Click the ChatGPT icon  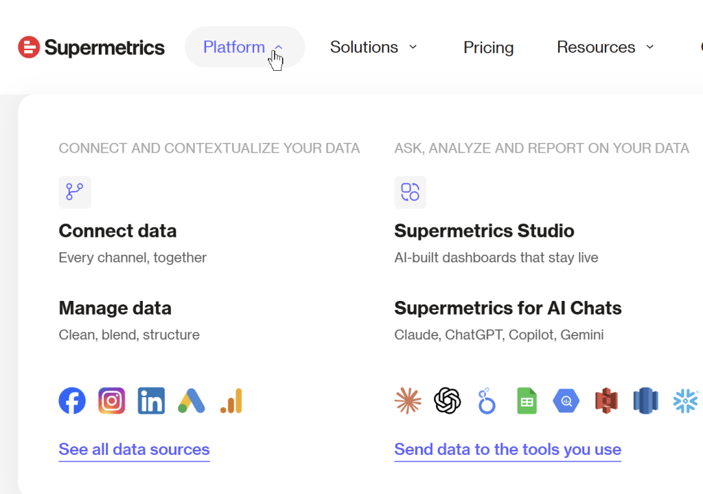coord(448,401)
